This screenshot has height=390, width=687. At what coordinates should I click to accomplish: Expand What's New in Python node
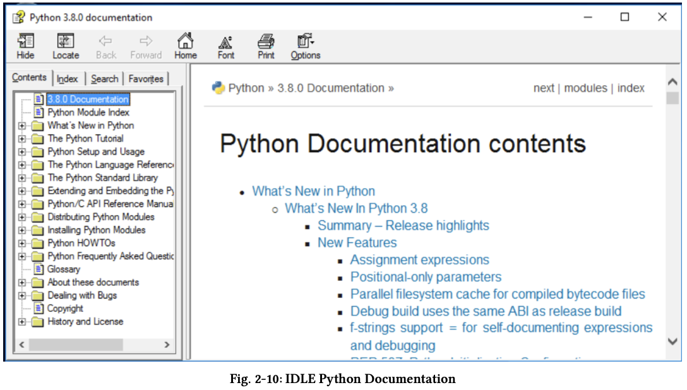click(22, 126)
